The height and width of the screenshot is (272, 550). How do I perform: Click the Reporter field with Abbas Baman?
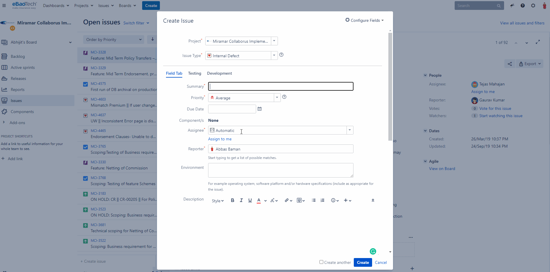(x=281, y=149)
